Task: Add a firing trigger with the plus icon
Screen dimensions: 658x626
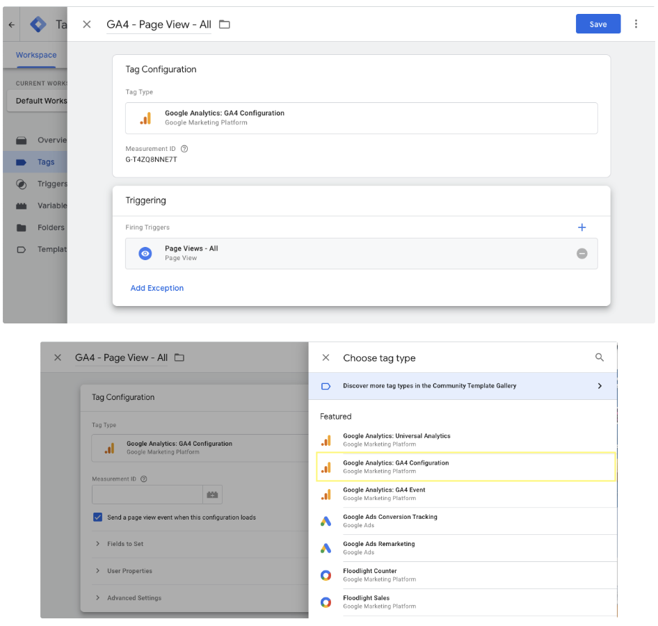Action: [581, 227]
